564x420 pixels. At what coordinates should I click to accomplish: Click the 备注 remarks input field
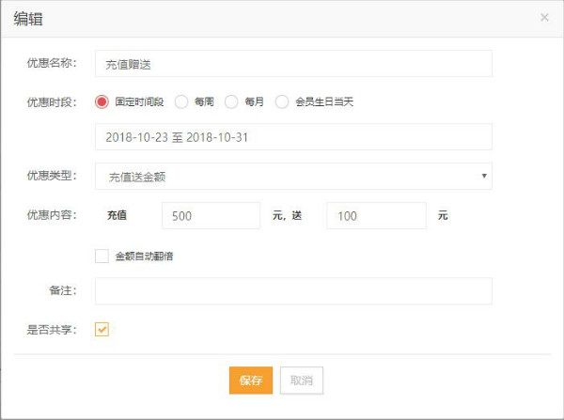[x=293, y=291]
